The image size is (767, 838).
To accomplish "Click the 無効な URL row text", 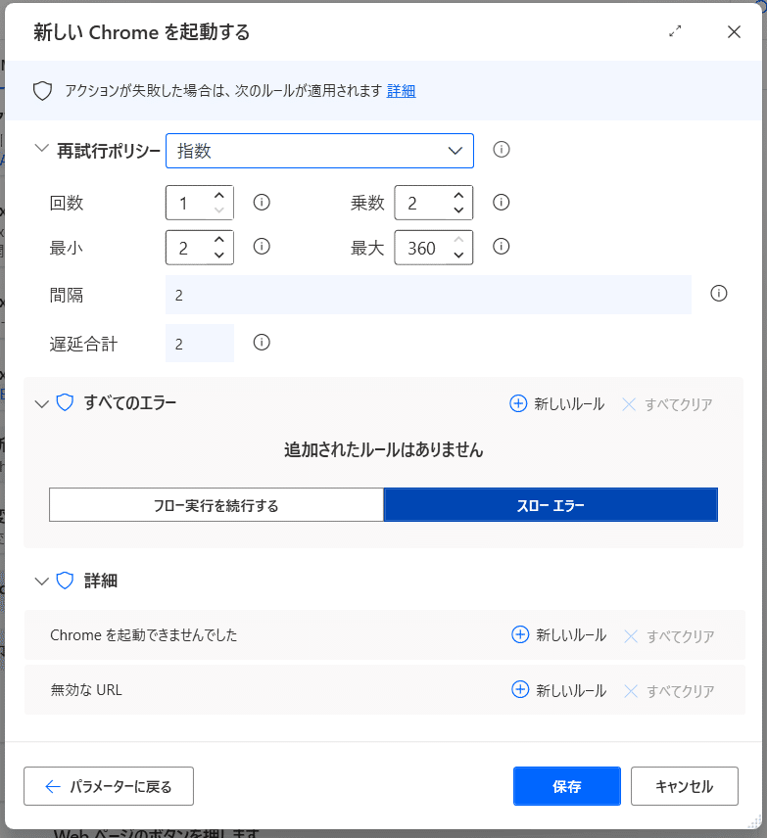I will 86,690.
